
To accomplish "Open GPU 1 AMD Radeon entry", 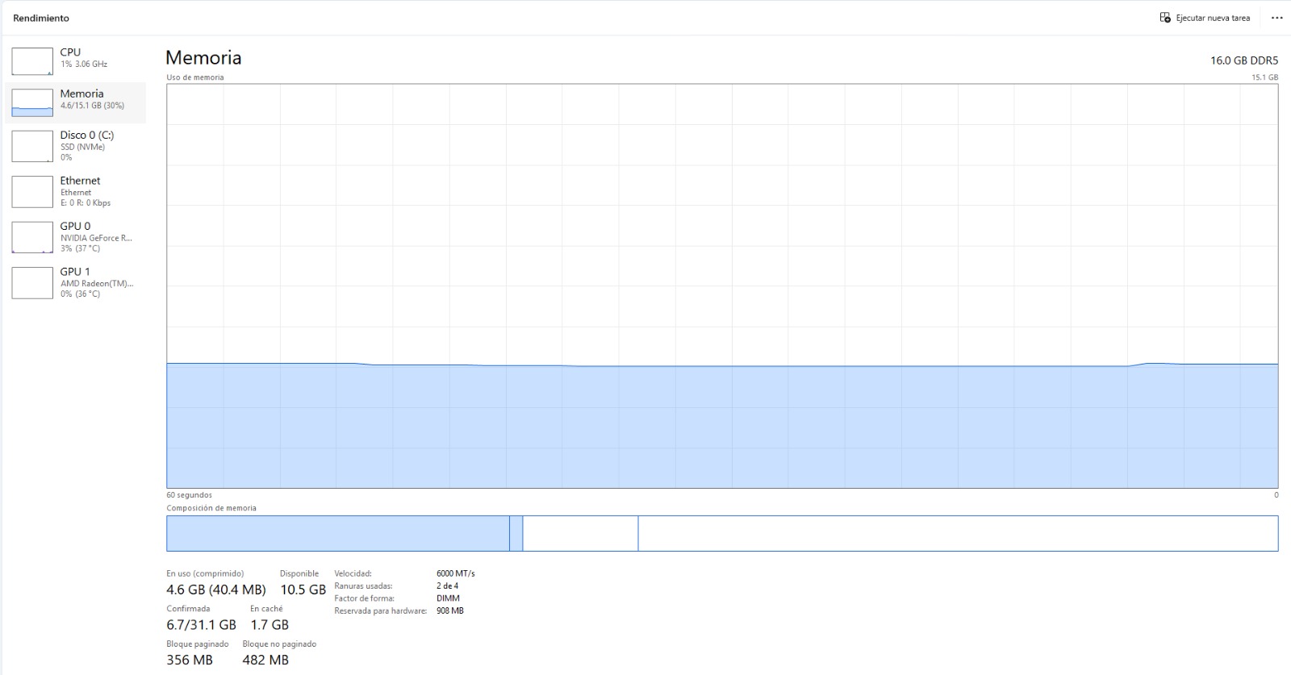I will pyautogui.click(x=76, y=282).
